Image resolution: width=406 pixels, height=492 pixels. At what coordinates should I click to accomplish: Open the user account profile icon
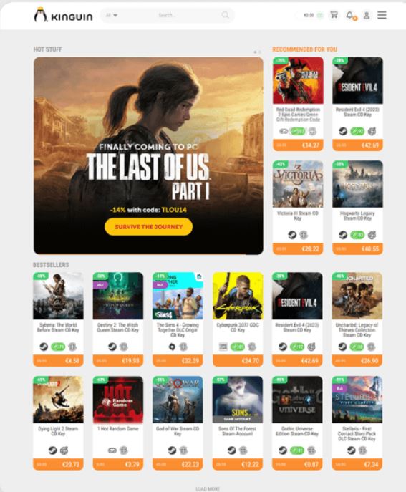tap(367, 15)
